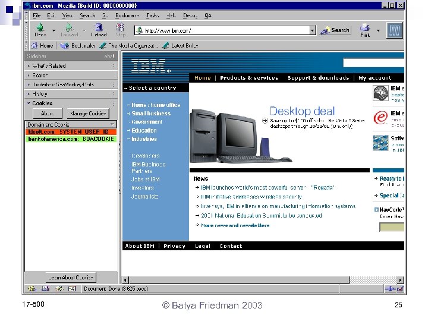428x321 pixels.
Task: Open My account in IBM nav
Action: (x=374, y=78)
